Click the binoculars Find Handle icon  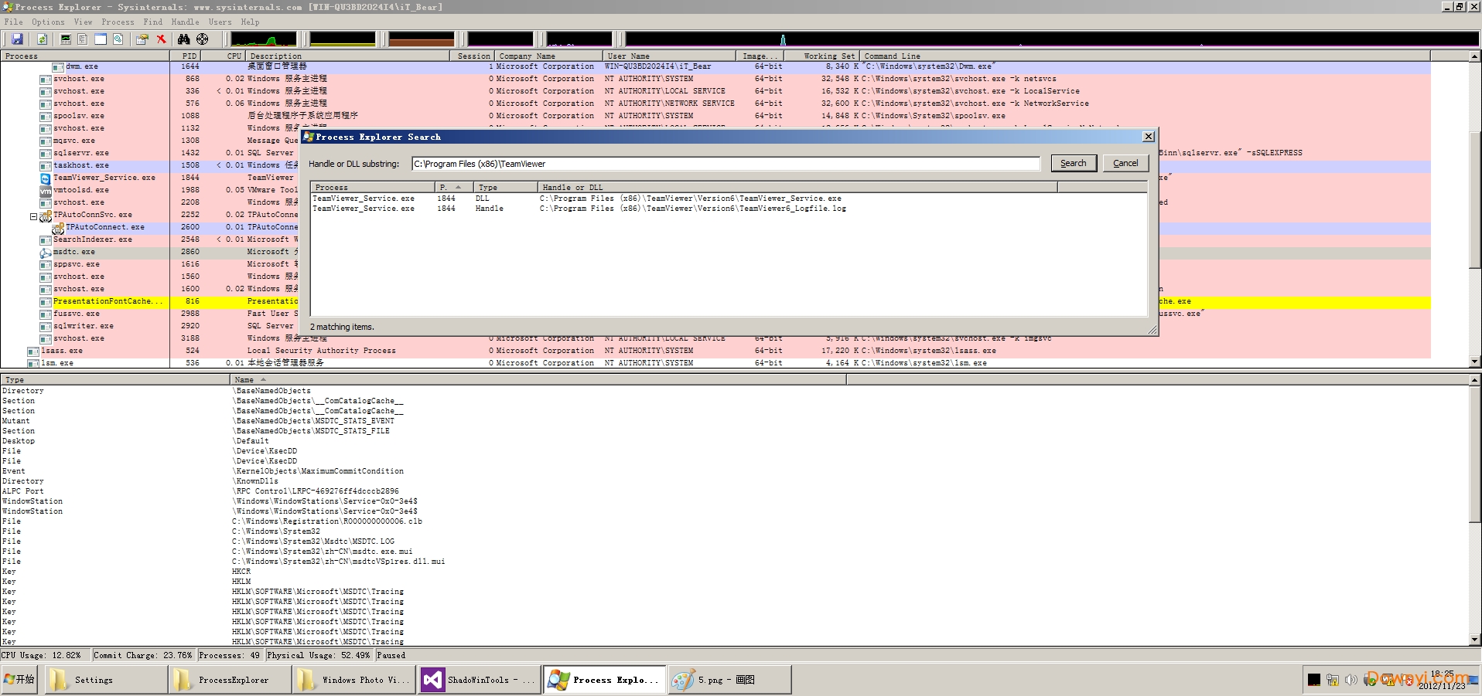pyautogui.click(x=183, y=39)
